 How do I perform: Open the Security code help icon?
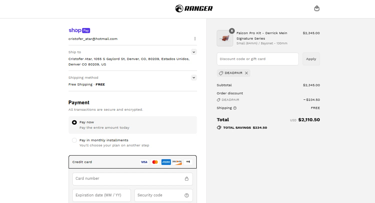pos(186,195)
